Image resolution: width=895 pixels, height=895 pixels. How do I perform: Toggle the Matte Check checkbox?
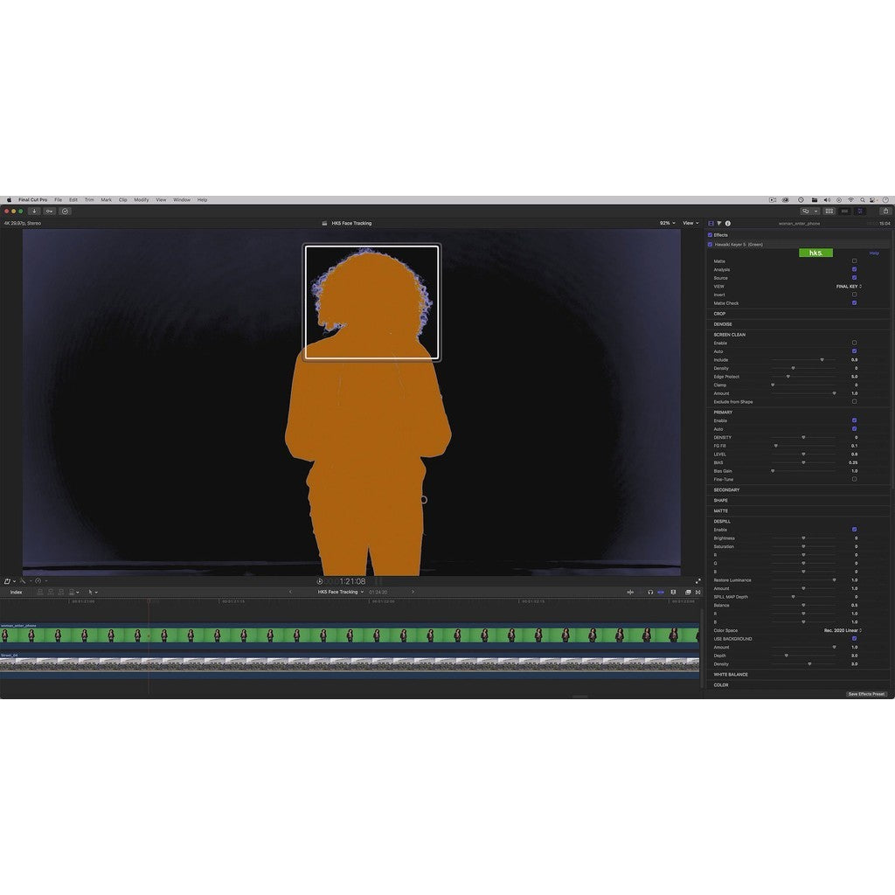[x=855, y=303]
